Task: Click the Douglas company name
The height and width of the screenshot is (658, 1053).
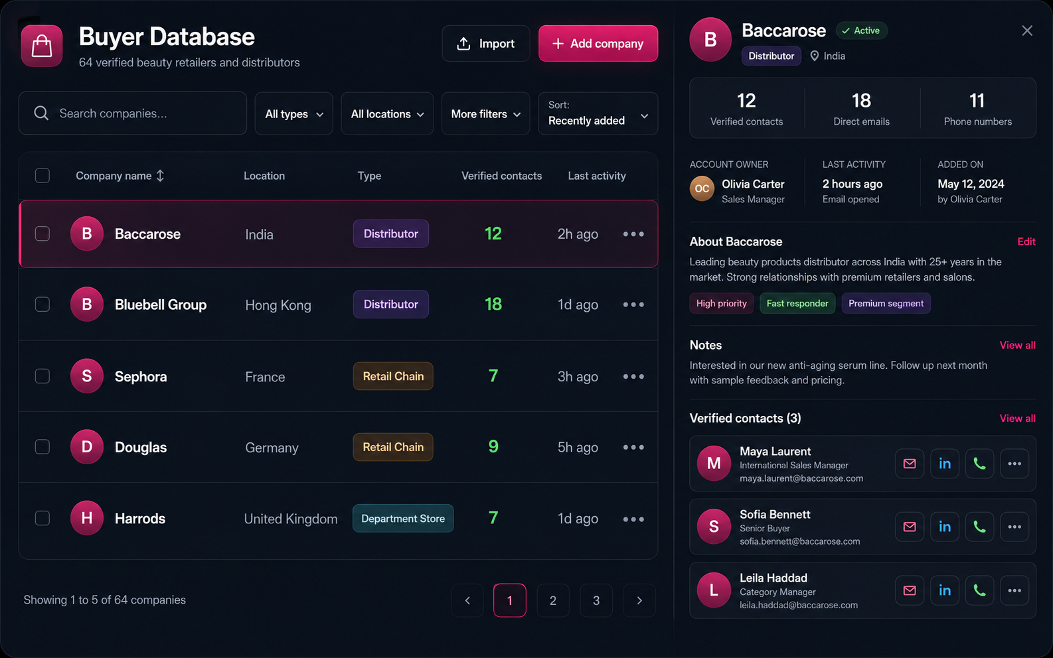Action: point(141,447)
